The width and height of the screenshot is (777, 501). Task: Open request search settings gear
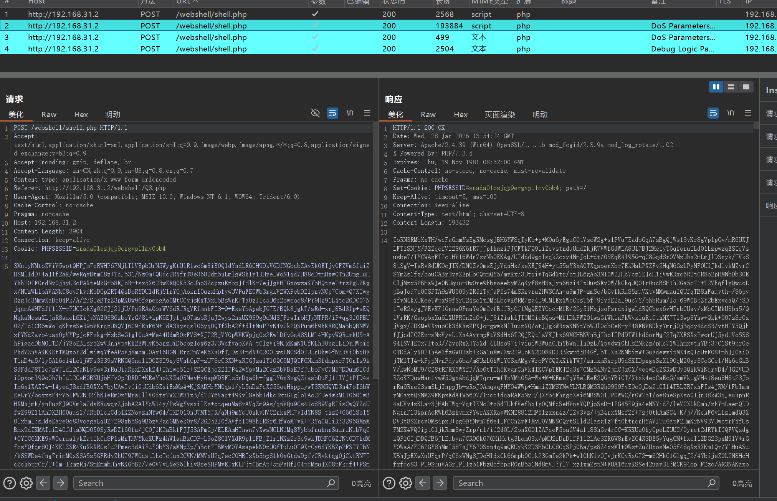point(26,483)
